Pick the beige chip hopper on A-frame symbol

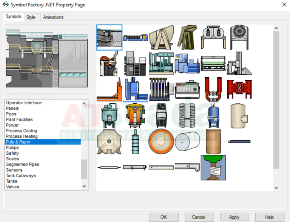(x=162, y=37)
